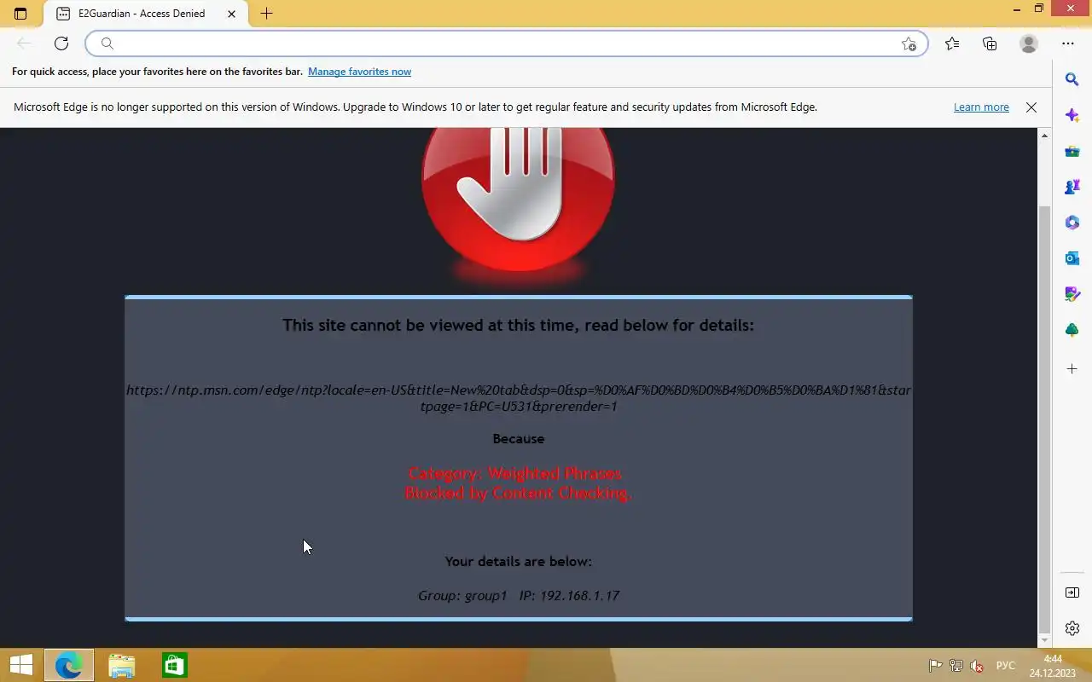Click scrollbar down arrow
Image resolution: width=1092 pixels, height=682 pixels.
(1044, 640)
